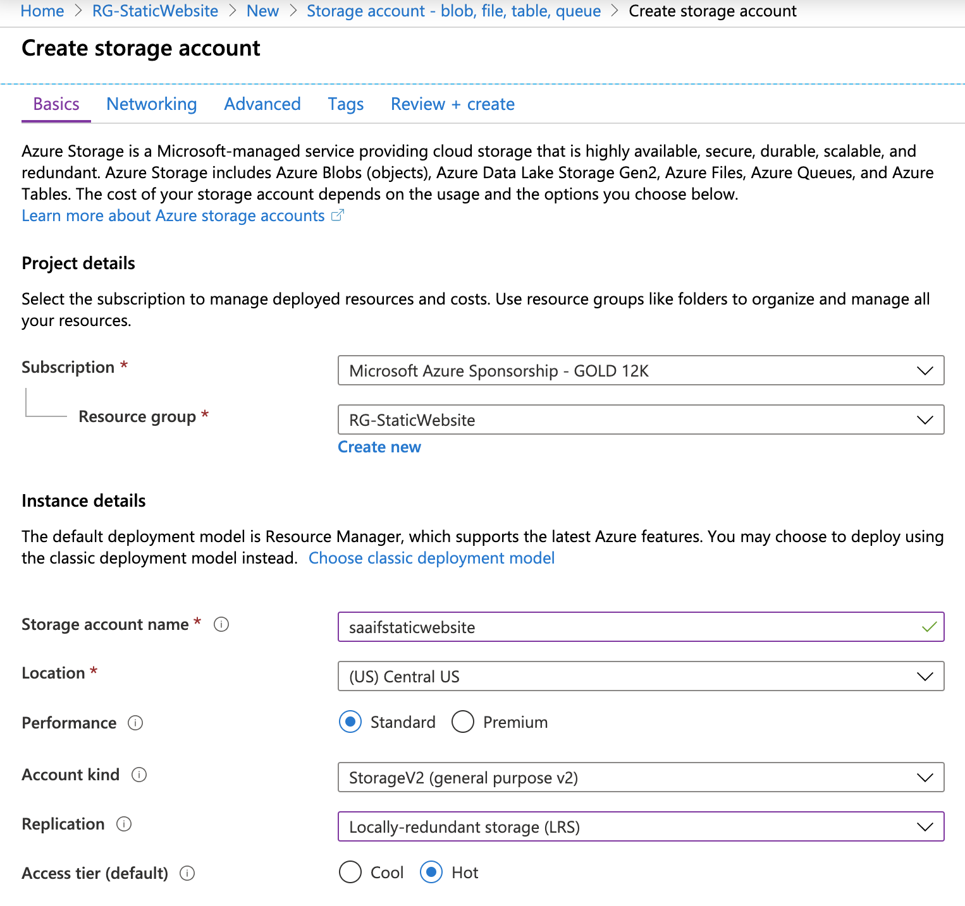Expand the Resource group dropdown
Image resolution: width=965 pixels, height=906 pixels.
[x=641, y=420]
